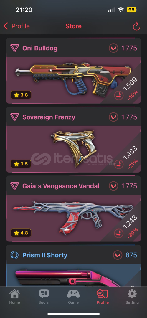Image resolution: width=147 pixels, height=318 pixels.
Task: Select the Profile tab icon
Action: pos(103,294)
